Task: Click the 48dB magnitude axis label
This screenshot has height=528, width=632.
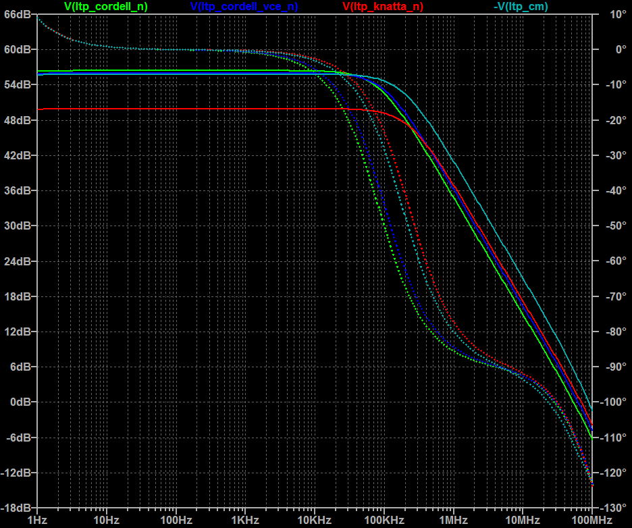Action: tap(18, 120)
